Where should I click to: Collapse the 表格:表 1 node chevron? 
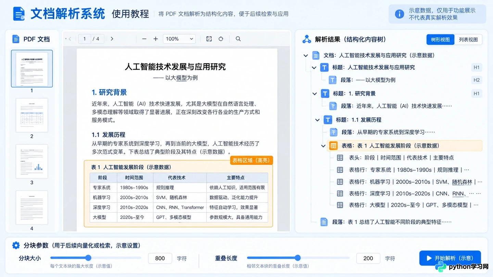pos(323,146)
